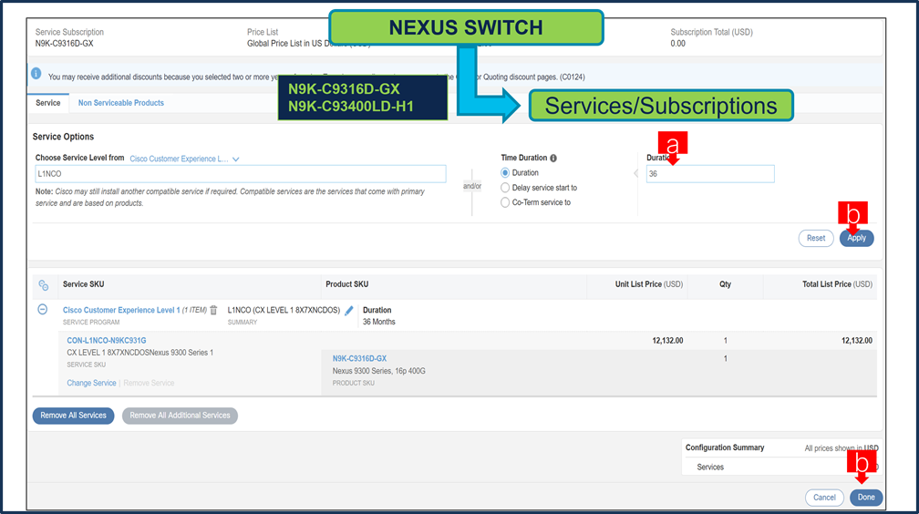Viewport: 919px width, 514px height.
Task: Click the Apply button
Action: [x=856, y=238]
